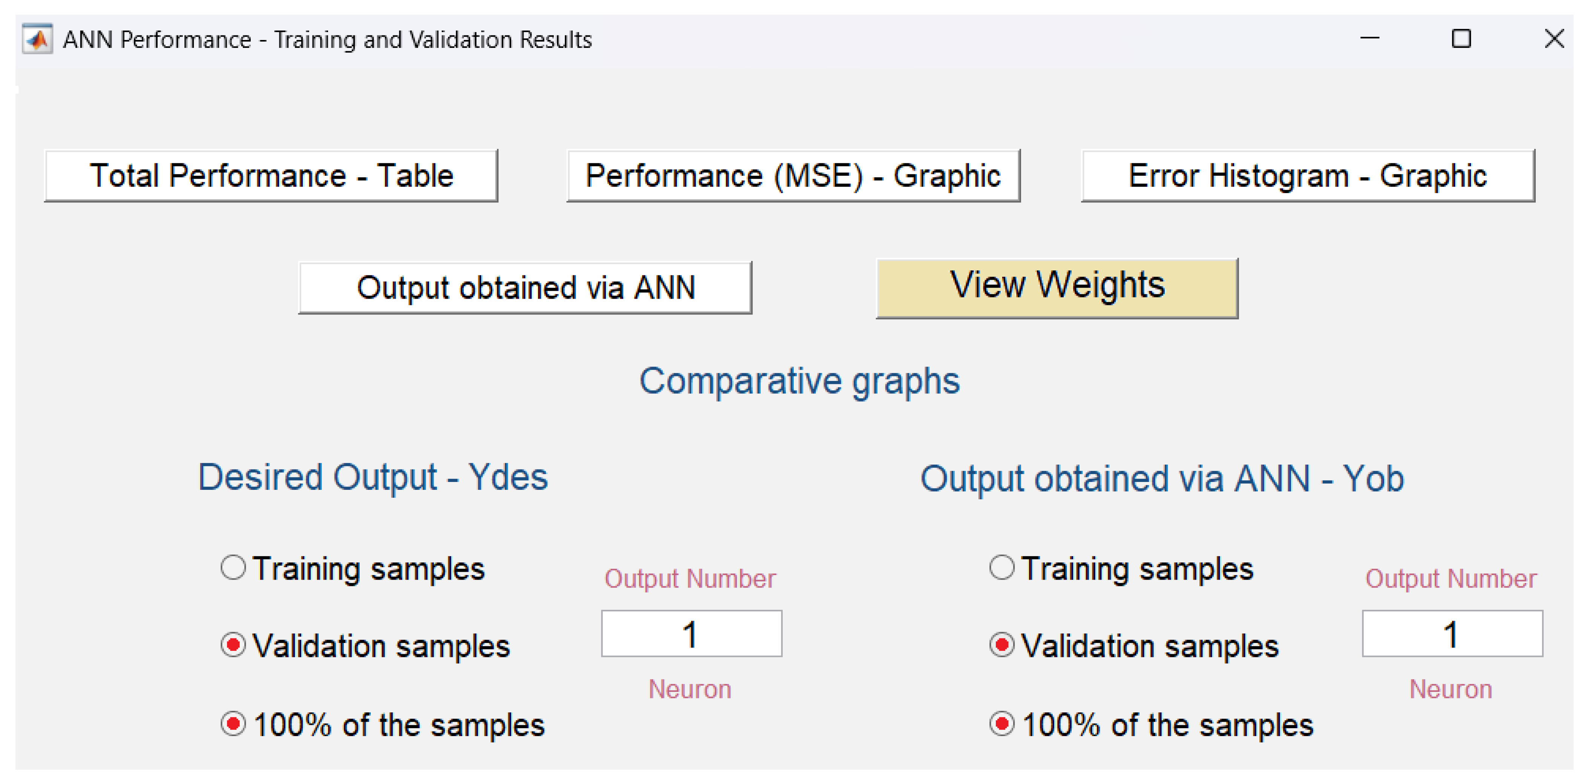Click the Comparative graphs heading
This screenshot has height=784, width=1584.
click(799, 381)
